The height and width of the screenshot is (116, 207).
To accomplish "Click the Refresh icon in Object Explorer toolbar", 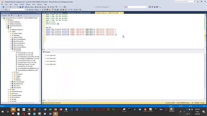I will click(18, 15).
